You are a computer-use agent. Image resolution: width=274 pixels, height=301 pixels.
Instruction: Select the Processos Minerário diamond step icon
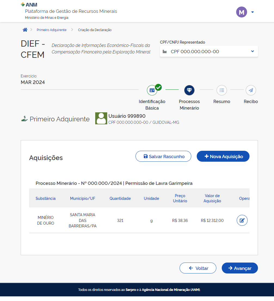189,90
